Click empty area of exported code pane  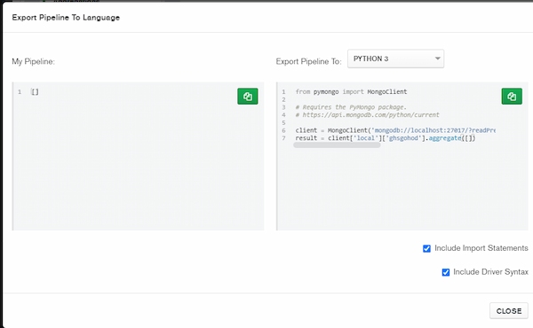point(402,190)
